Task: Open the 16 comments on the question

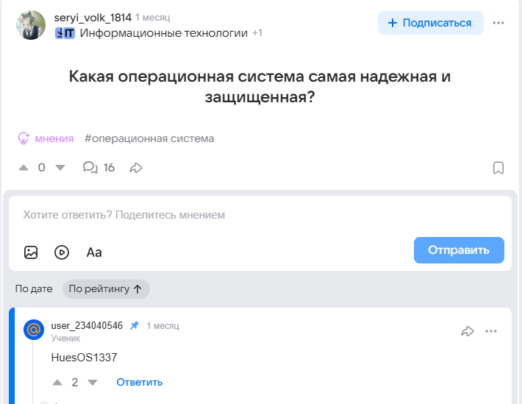Action: click(x=99, y=168)
